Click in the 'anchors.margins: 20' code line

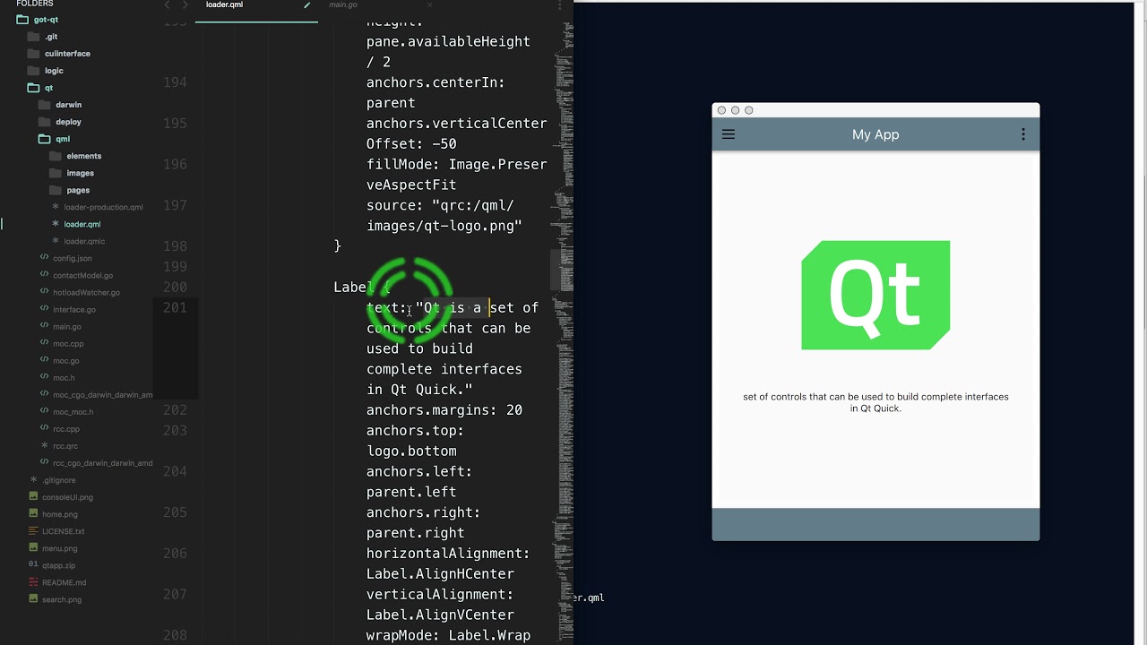click(x=444, y=410)
